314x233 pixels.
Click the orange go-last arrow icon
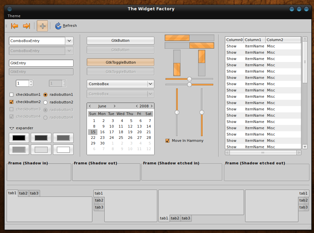pos(26,26)
